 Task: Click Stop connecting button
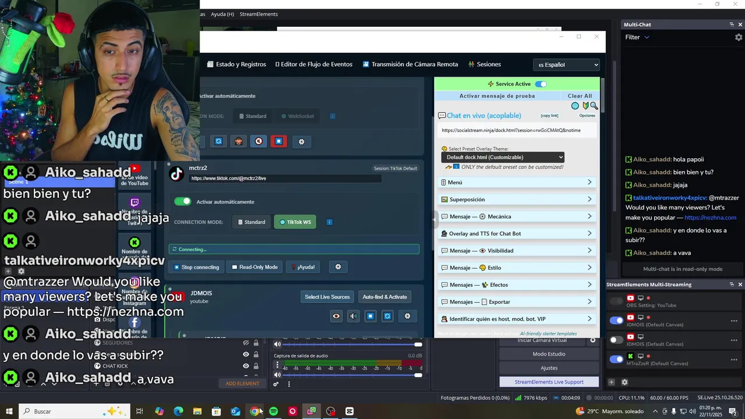click(196, 267)
